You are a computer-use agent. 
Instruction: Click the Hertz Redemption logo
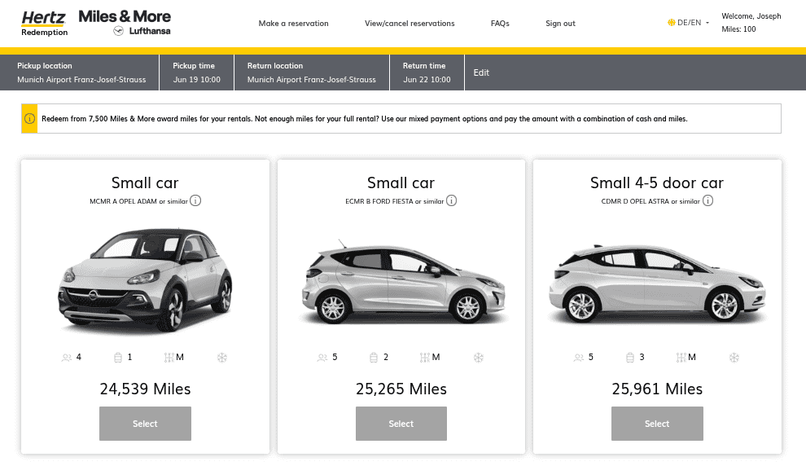44,23
